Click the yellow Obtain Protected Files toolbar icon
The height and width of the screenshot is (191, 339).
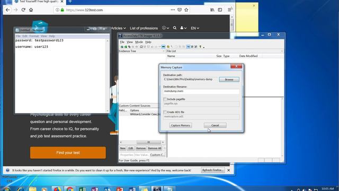(x=168, y=47)
